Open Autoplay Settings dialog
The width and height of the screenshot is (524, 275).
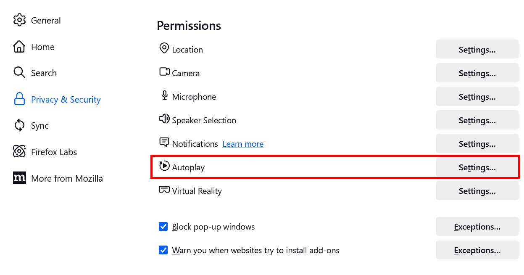477,167
